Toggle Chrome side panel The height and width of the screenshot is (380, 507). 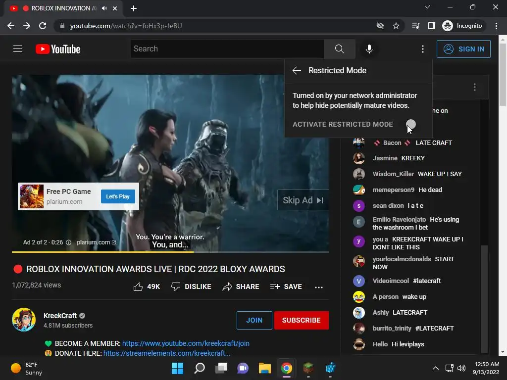(x=432, y=26)
